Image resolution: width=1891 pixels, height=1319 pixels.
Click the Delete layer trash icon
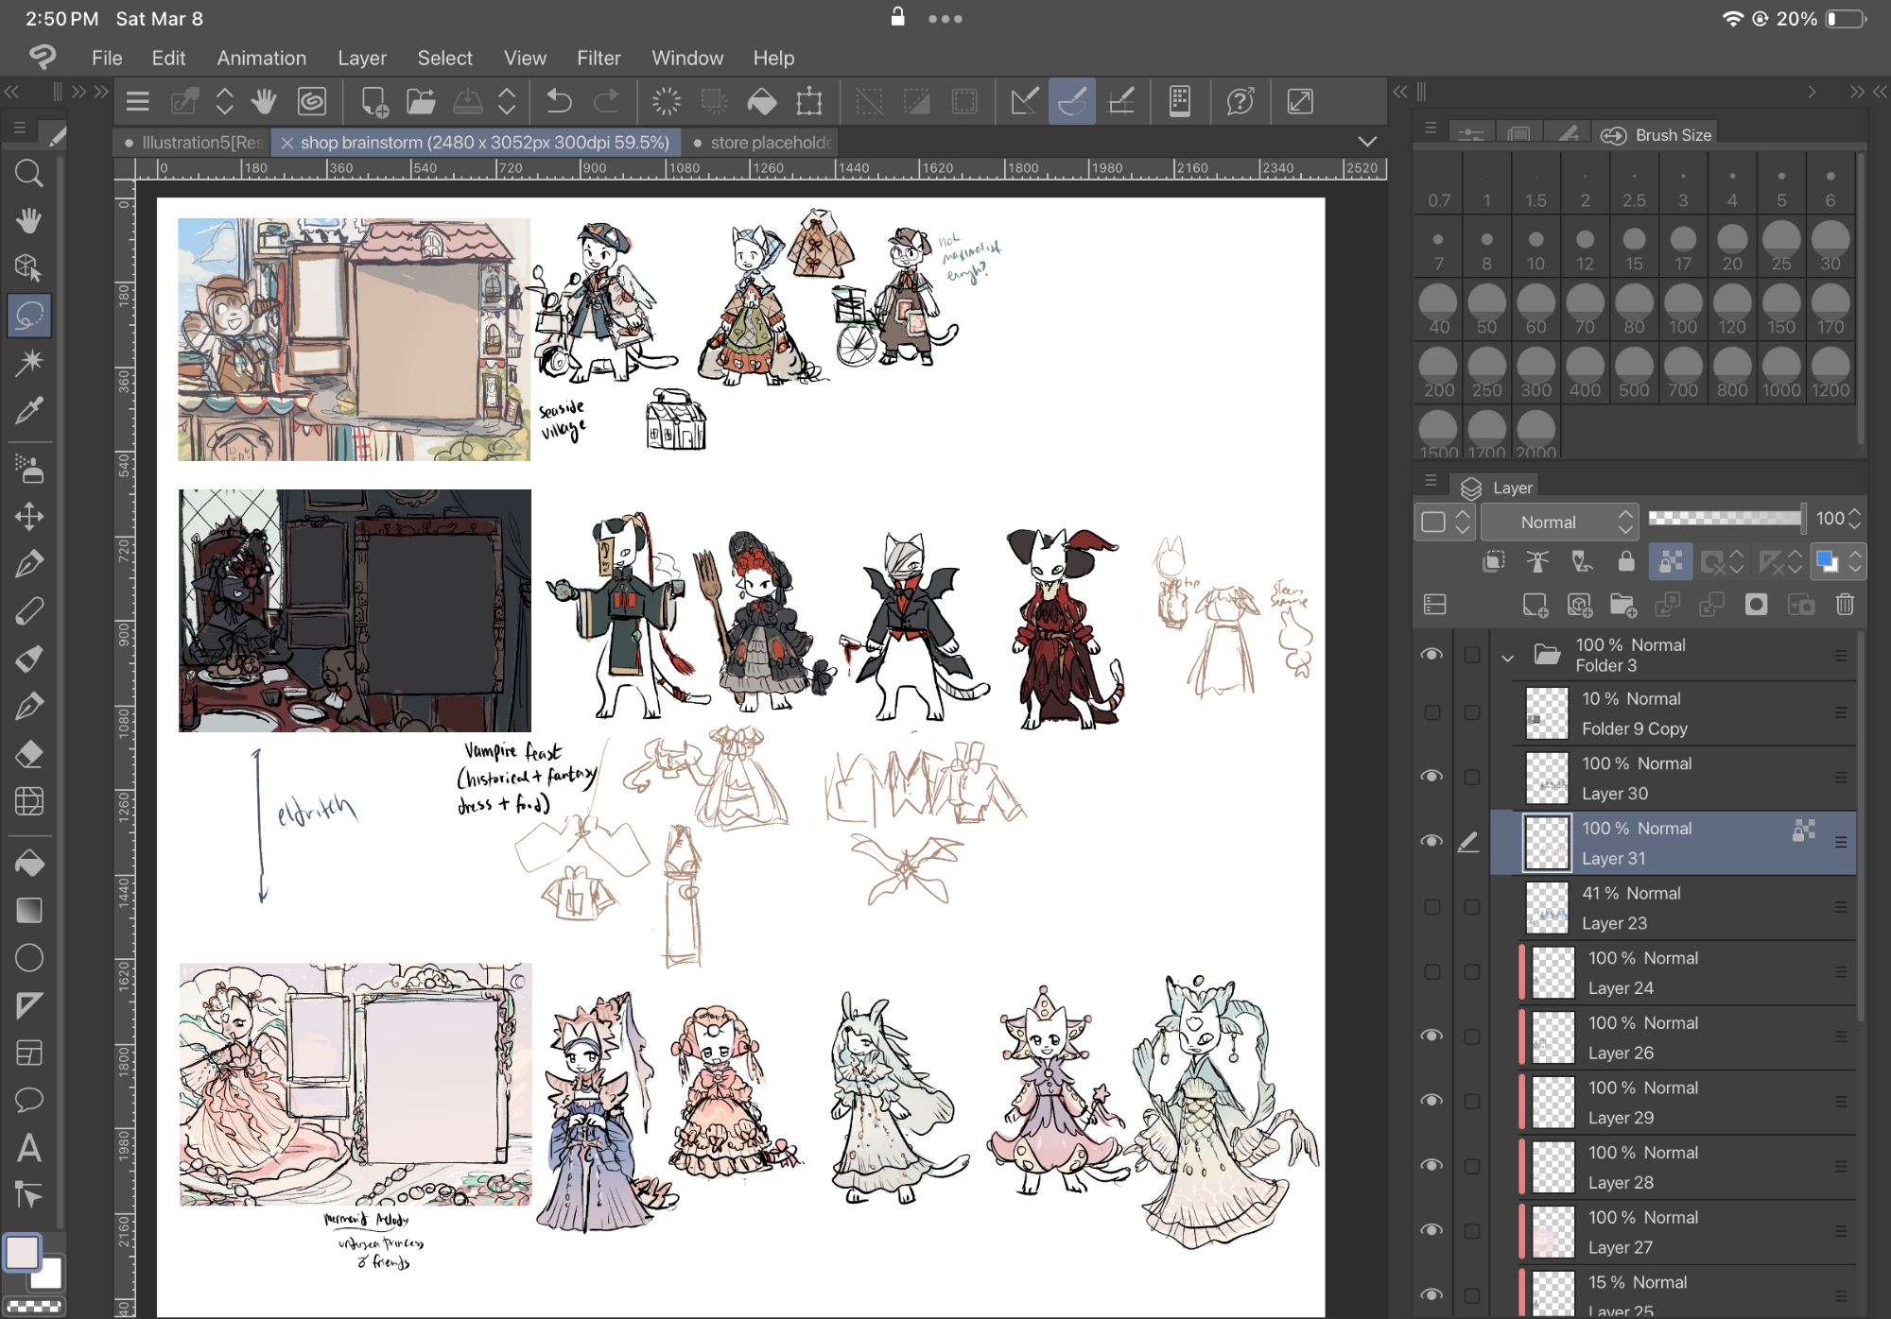pos(1845,605)
